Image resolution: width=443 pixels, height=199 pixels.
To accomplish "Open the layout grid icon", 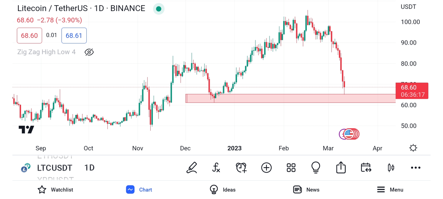I will 291,168.
